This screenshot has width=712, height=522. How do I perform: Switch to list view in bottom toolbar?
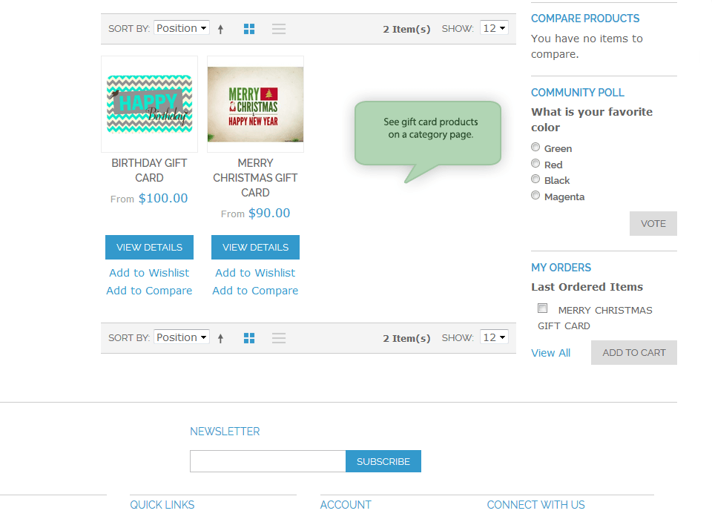pos(278,337)
